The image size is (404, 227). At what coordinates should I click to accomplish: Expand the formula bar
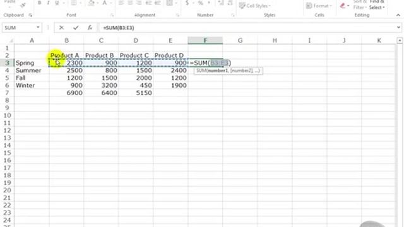tap(398, 28)
